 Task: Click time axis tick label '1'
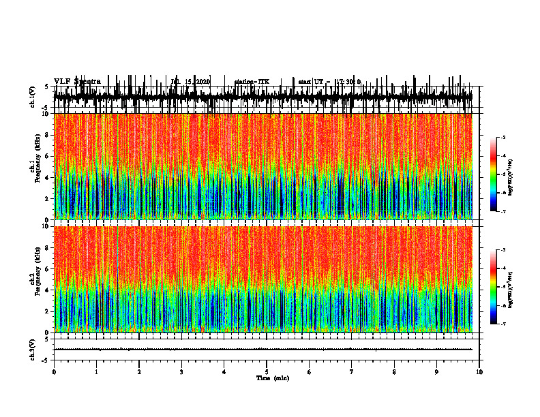96,372
